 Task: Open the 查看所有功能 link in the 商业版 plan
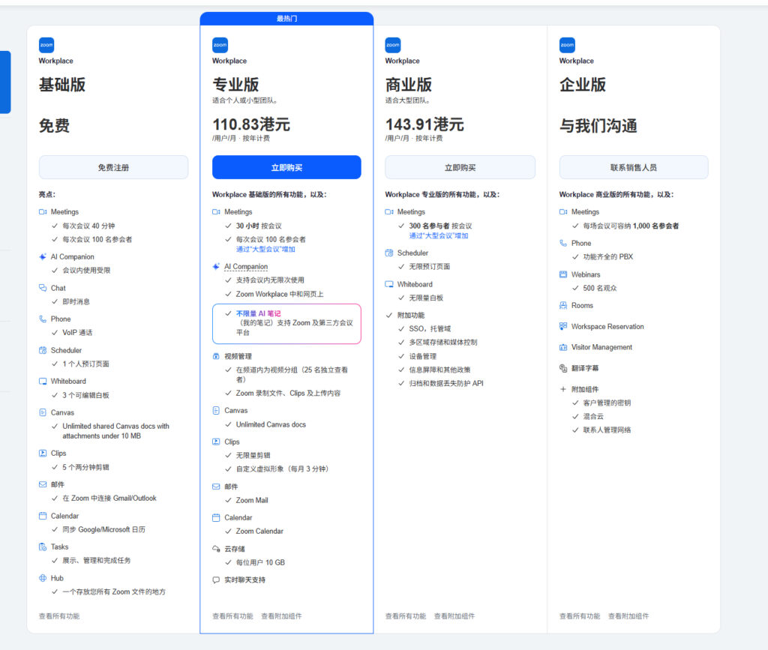click(405, 616)
